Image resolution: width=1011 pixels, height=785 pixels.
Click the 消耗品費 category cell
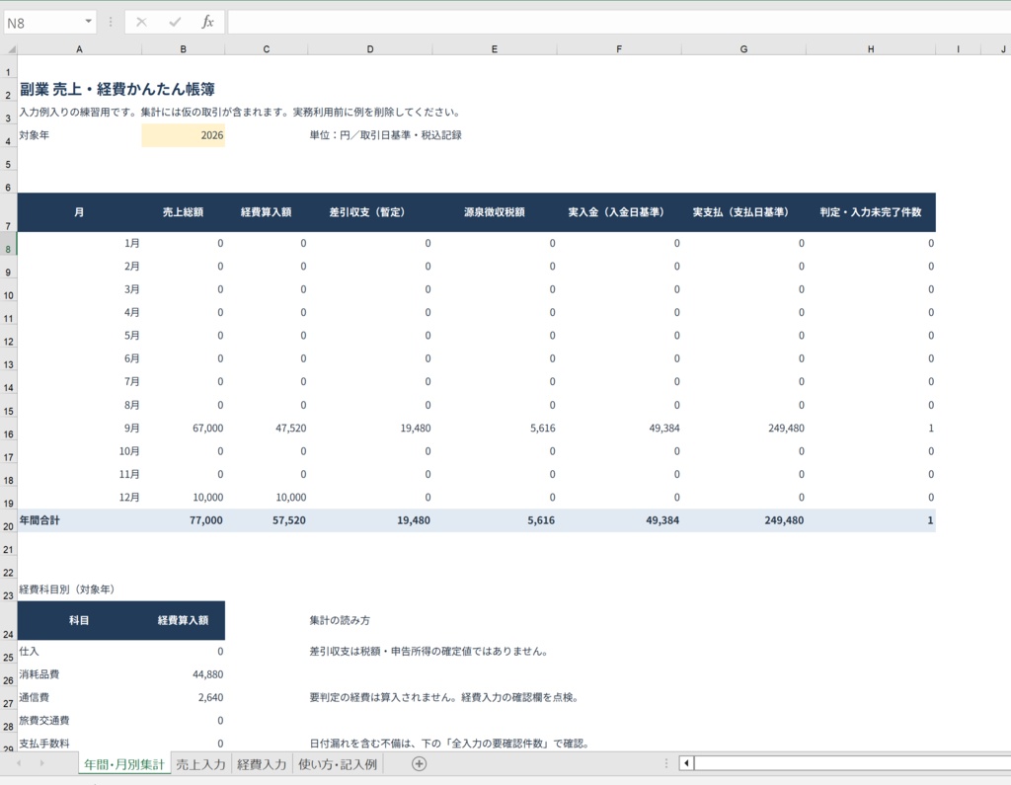point(79,674)
